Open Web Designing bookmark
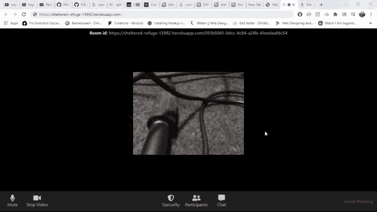 click(x=295, y=23)
